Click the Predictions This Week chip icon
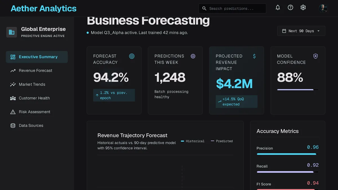This screenshot has width=338, height=190. [x=193, y=56]
